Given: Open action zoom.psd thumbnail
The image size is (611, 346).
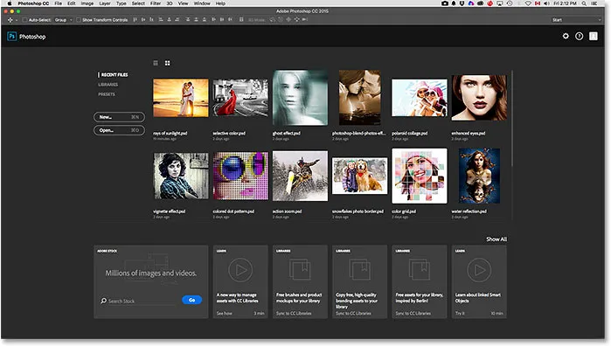Looking at the screenshot, I should 300,176.
